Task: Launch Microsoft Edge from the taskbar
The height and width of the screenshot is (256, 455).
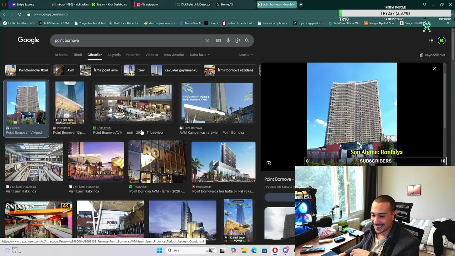Action: coord(254,250)
